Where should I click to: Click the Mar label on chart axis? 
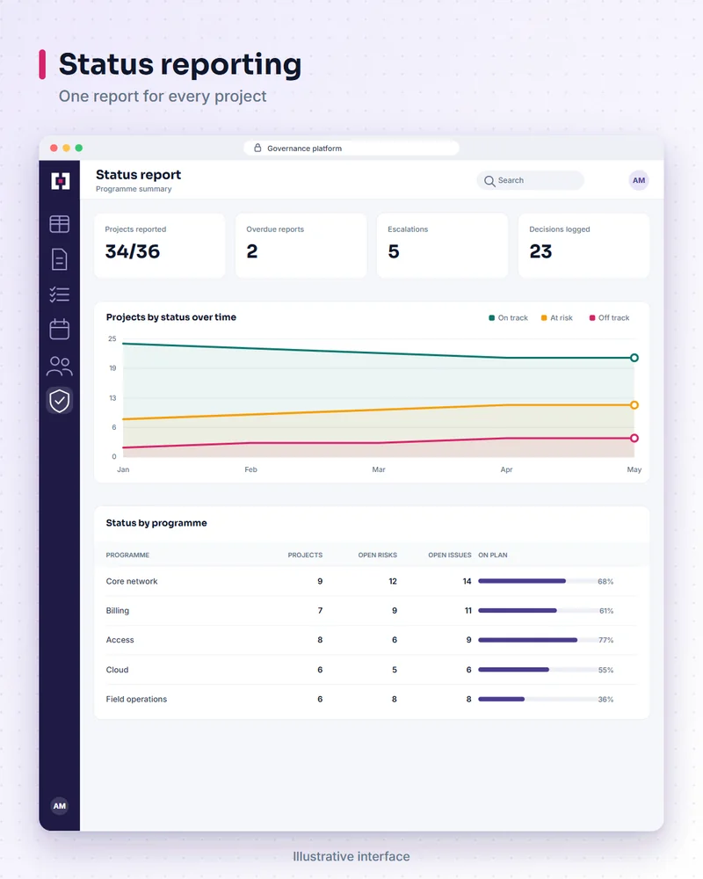(x=379, y=469)
